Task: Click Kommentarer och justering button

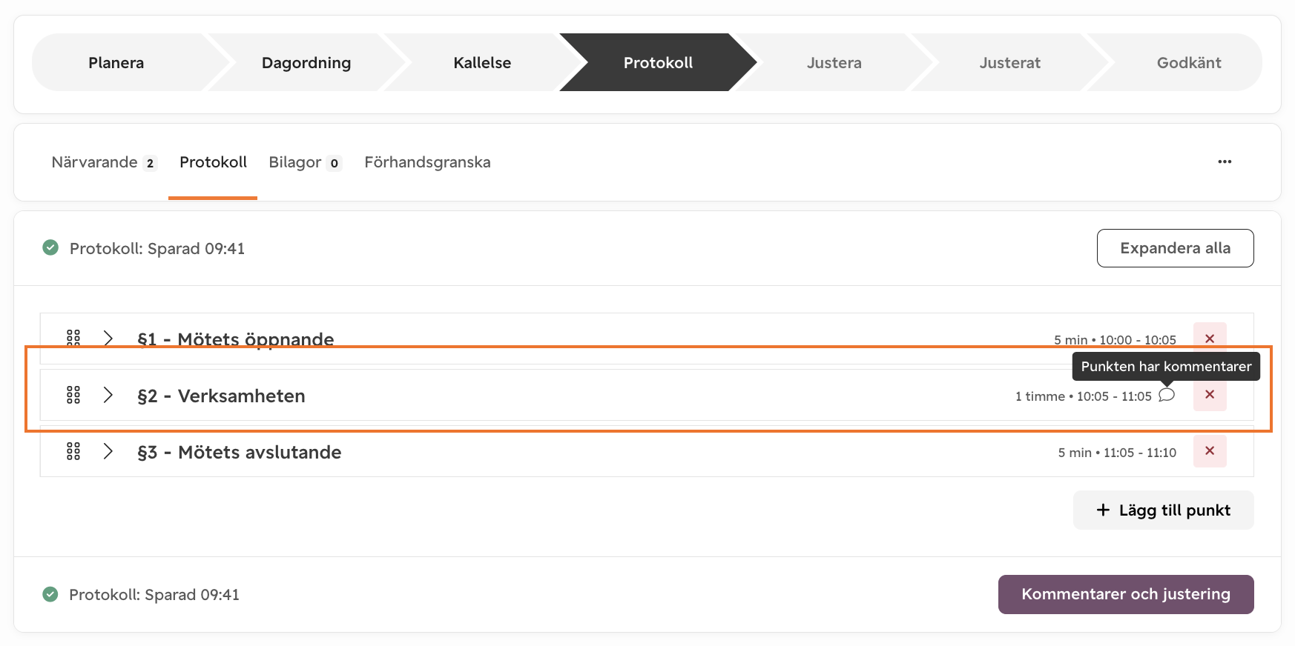Action: [1126, 594]
